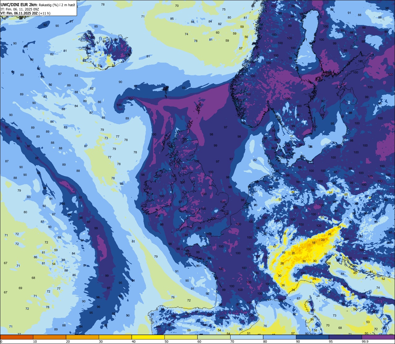Click the darkest orange 0–10 legend swatch
Image resolution: width=395 pixels, height=344 pixels.
(17, 337)
